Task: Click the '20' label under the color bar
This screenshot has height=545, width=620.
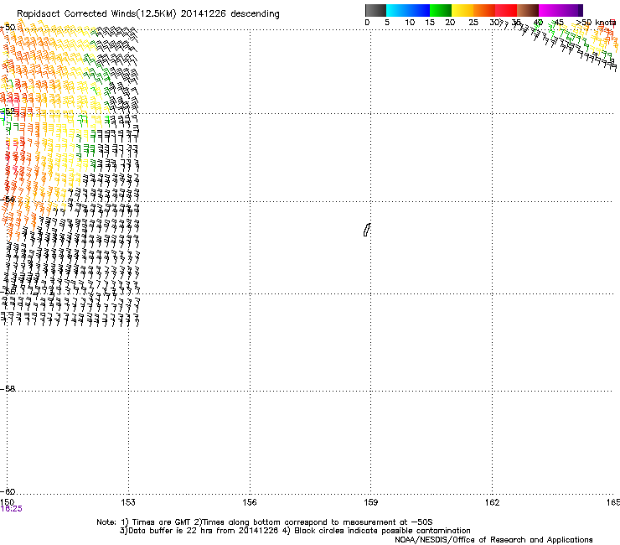Action: point(450,23)
